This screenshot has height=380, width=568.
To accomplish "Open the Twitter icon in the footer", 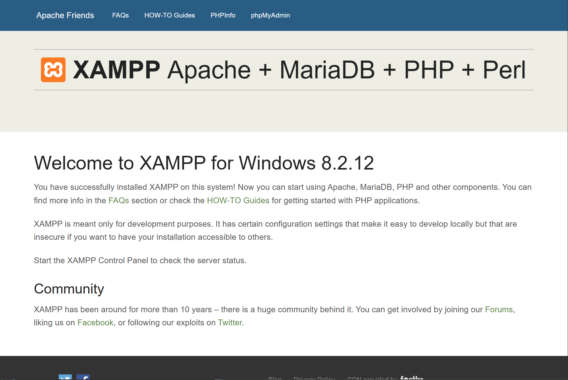I will click(65, 377).
